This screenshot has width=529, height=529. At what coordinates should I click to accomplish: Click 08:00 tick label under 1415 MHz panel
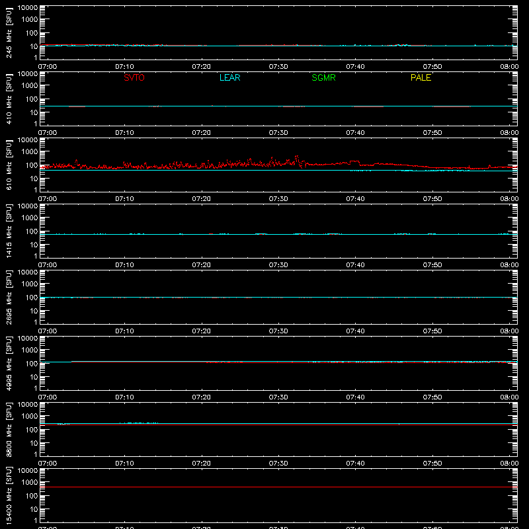click(509, 265)
